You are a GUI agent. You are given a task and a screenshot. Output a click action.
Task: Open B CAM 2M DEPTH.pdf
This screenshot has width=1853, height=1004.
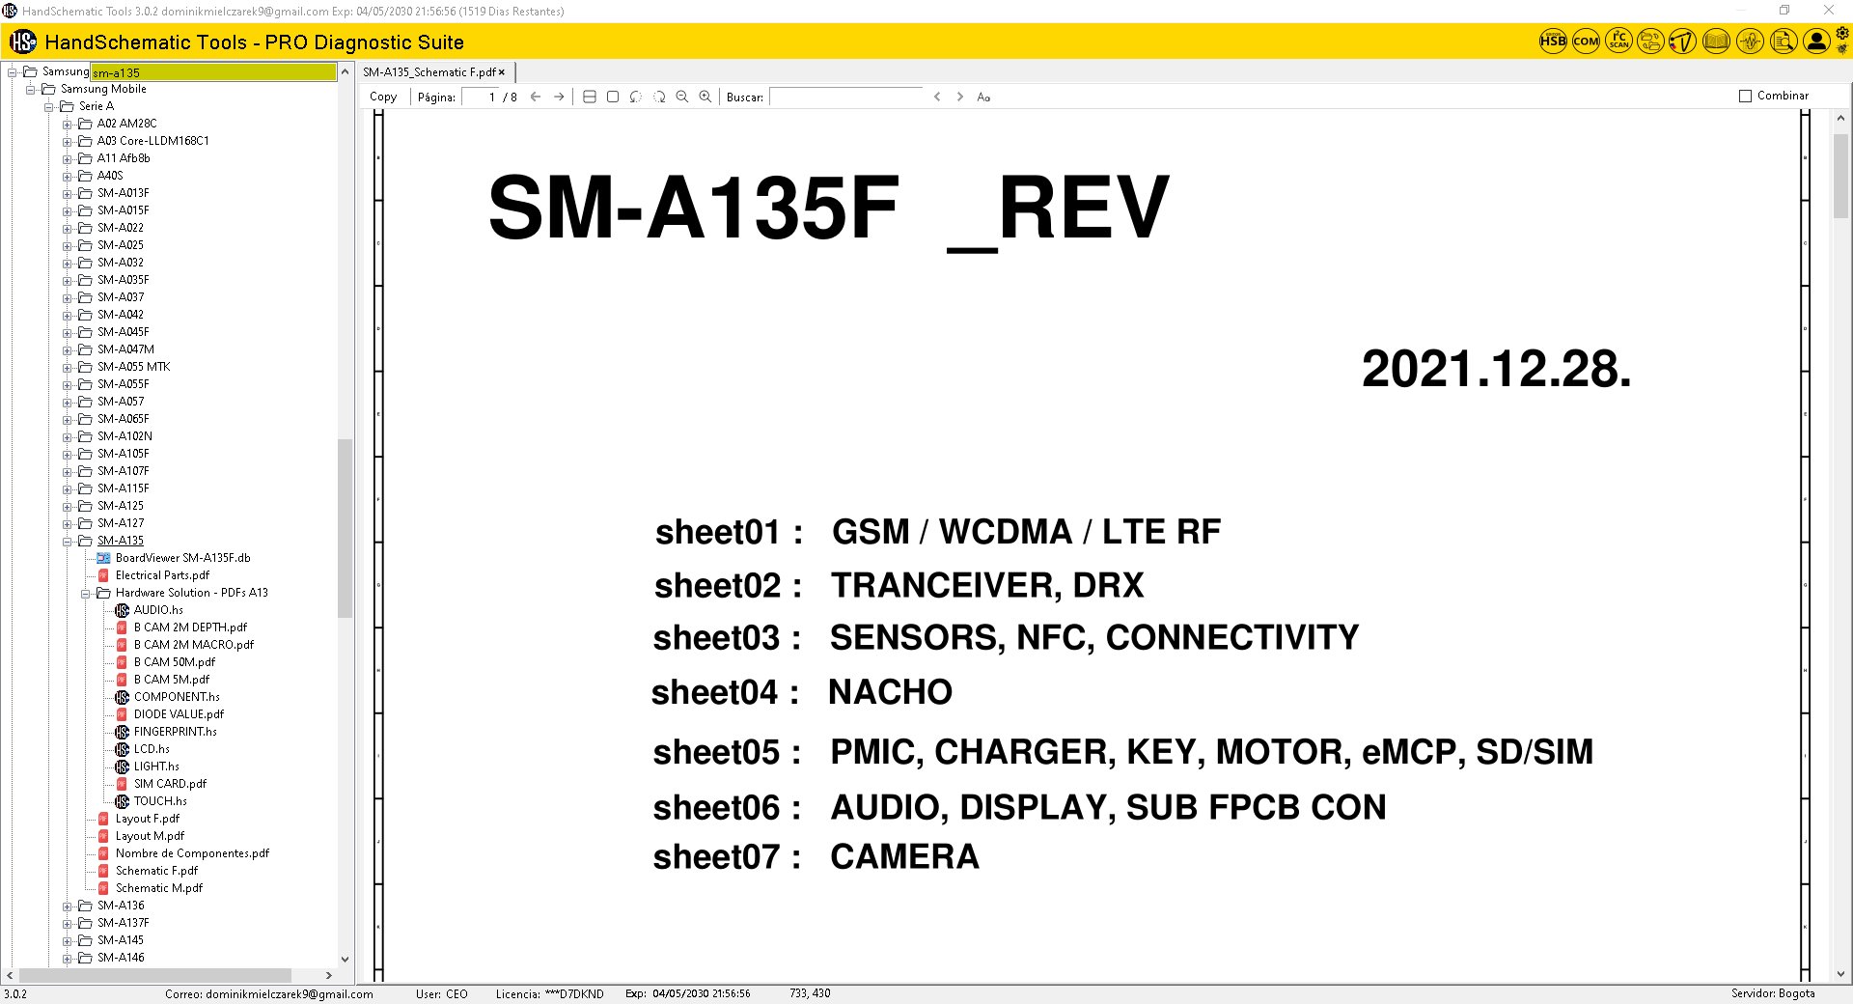tap(190, 627)
